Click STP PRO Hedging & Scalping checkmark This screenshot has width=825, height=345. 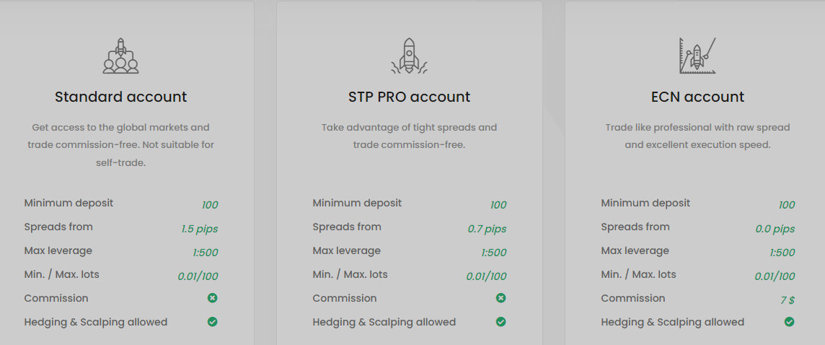coord(501,322)
